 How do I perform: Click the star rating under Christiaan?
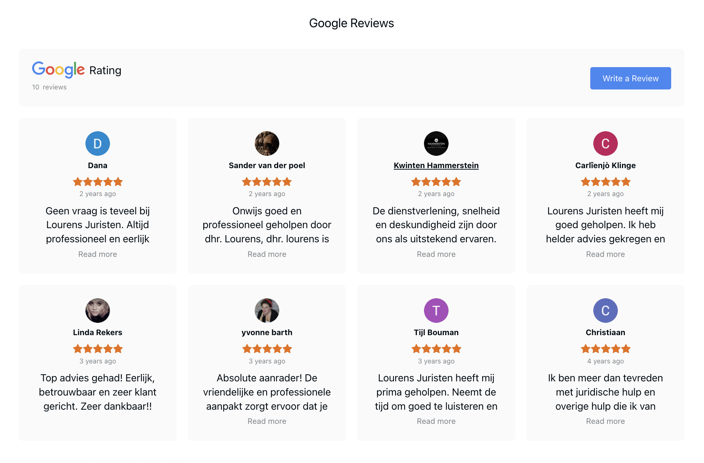point(606,349)
